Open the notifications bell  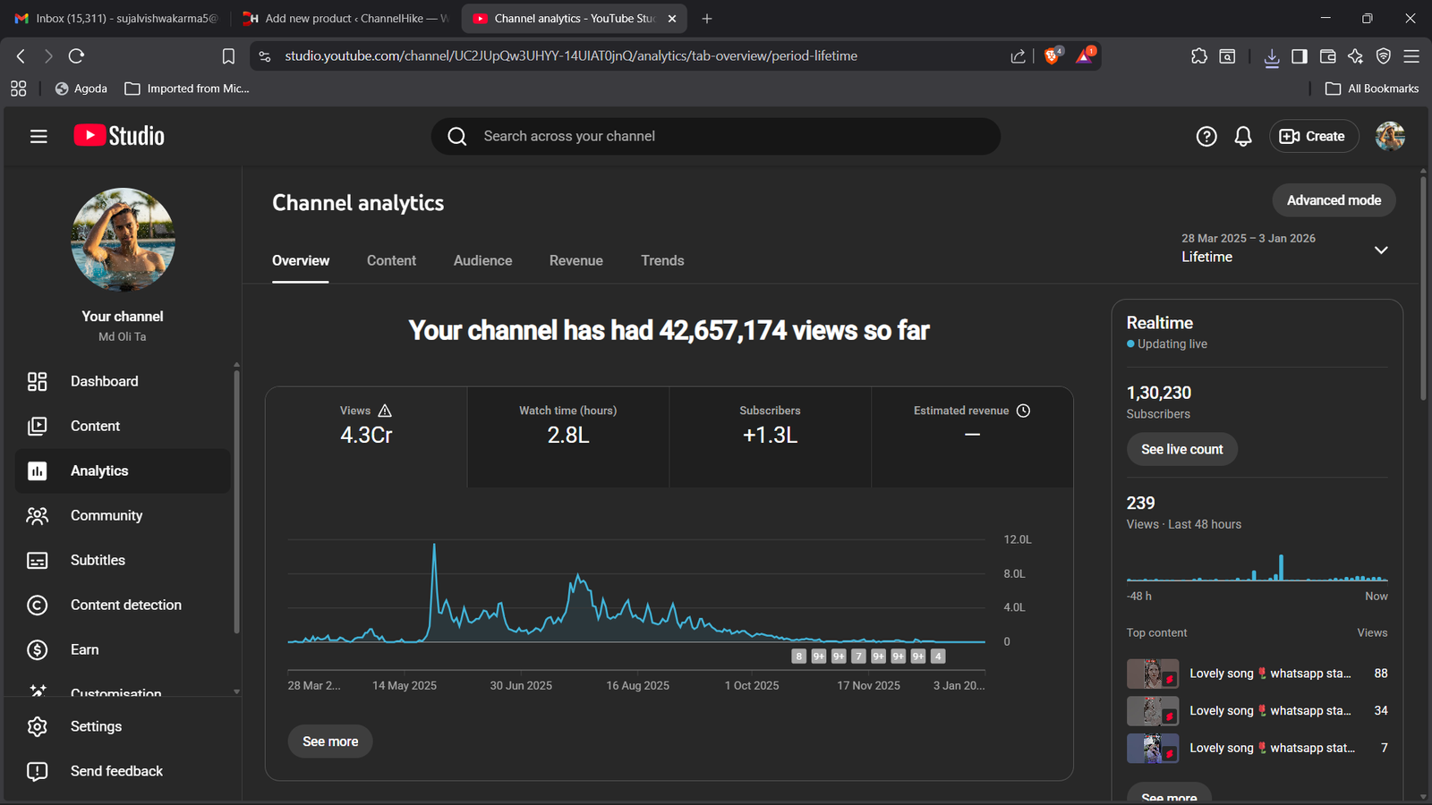pos(1243,136)
